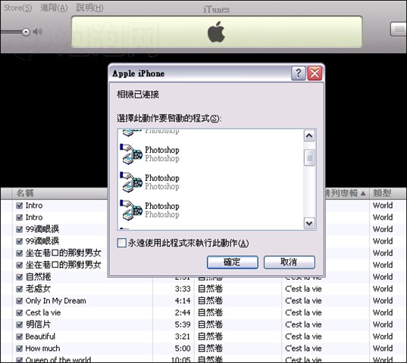This screenshot has width=407, height=363.
Task: Click the 5:39 duration cell
Action: pos(183,324)
